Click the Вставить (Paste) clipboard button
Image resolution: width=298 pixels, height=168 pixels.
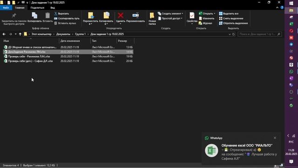47,18
